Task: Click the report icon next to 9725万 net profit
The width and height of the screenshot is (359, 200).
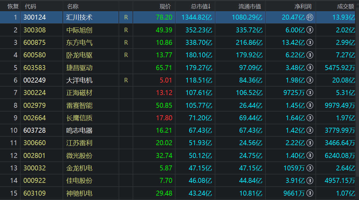Action: point(310,93)
